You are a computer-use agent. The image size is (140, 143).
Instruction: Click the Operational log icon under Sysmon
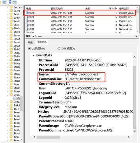15,98
